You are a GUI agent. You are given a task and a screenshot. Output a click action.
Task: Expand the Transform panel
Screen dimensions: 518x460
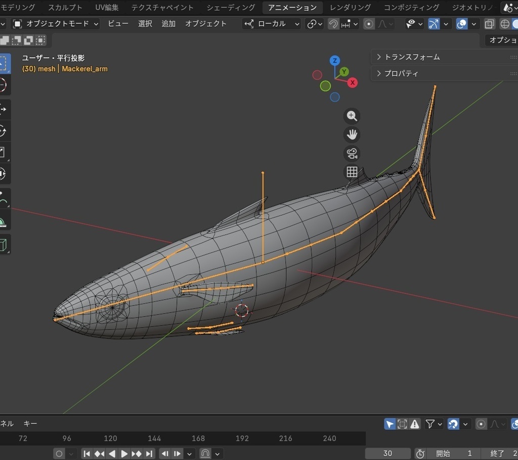tap(444, 57)
